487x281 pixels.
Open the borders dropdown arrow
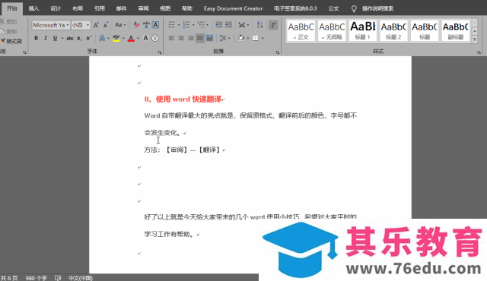click(x=263, y=38)
